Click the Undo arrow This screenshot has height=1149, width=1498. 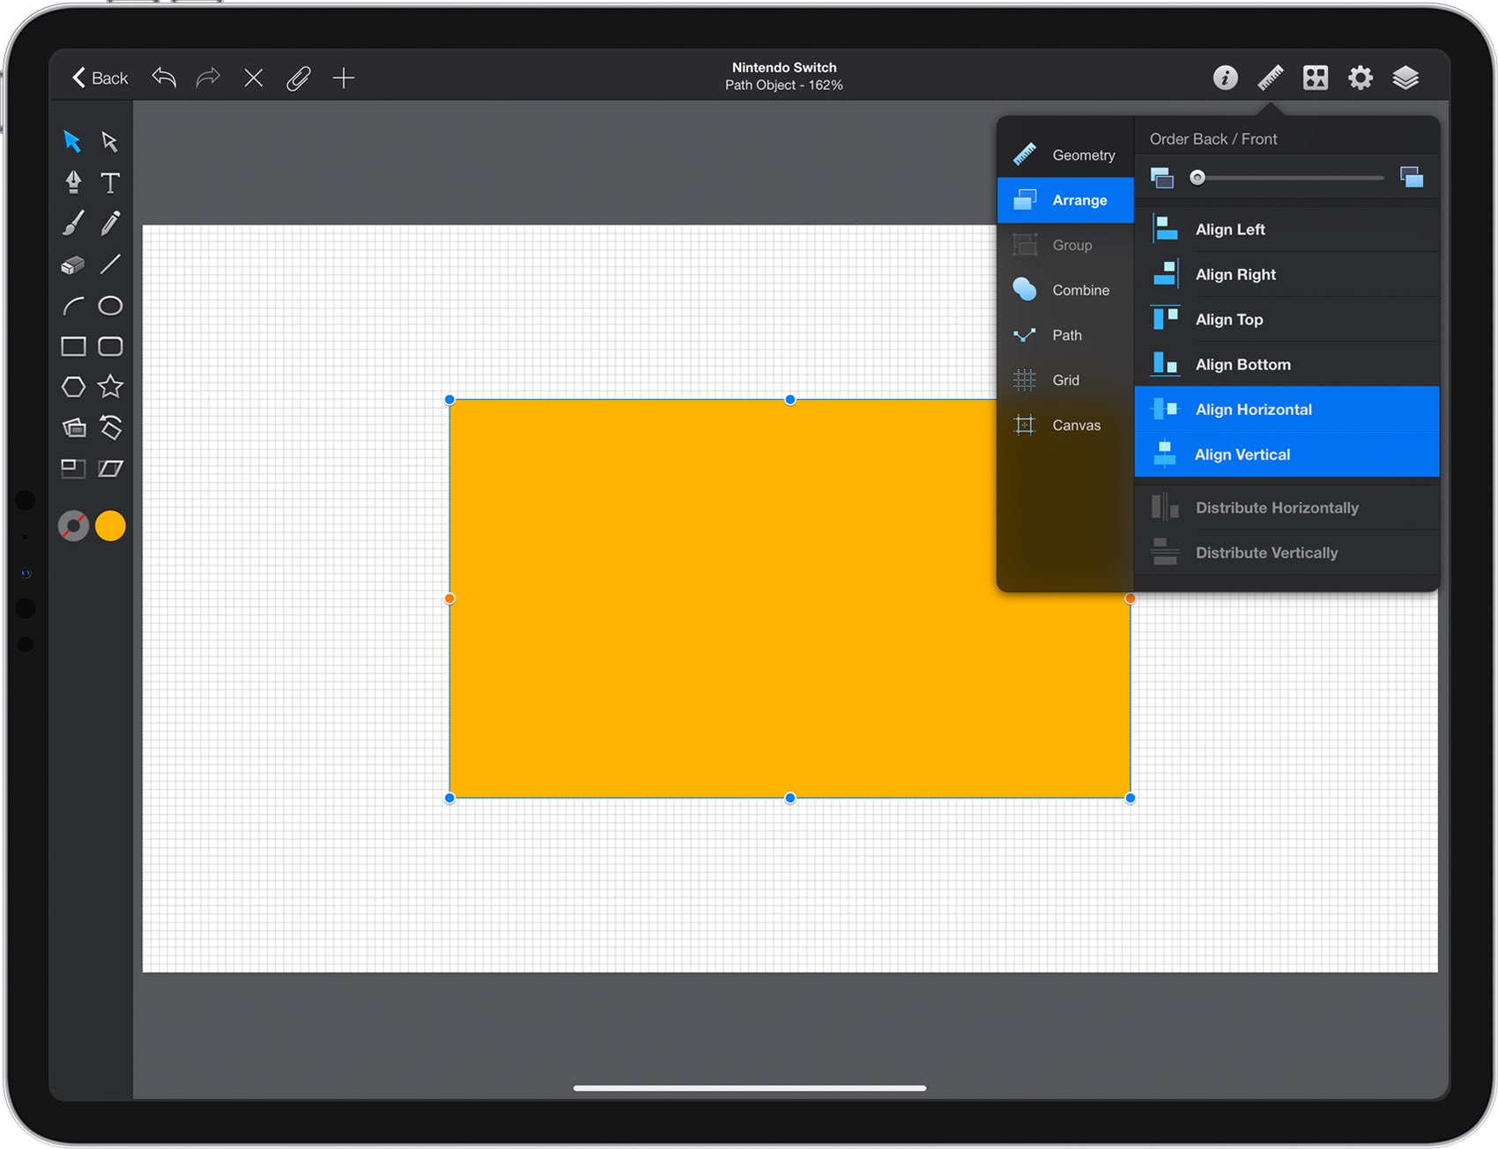tap(164, 78)
